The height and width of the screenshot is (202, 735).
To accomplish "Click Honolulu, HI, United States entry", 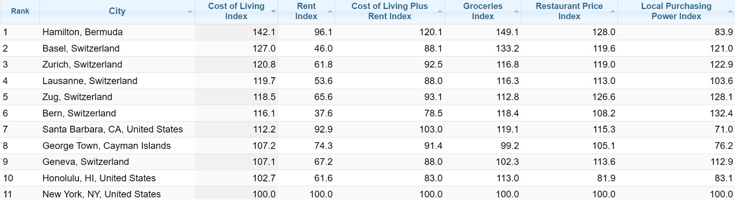I will tap(99, 178).
